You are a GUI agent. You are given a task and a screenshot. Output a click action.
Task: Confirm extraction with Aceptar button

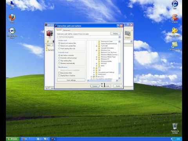(95, 86)
